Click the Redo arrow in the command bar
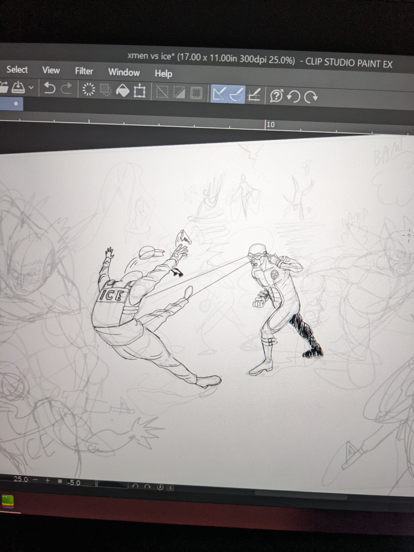414x552 pixels. 66,89
